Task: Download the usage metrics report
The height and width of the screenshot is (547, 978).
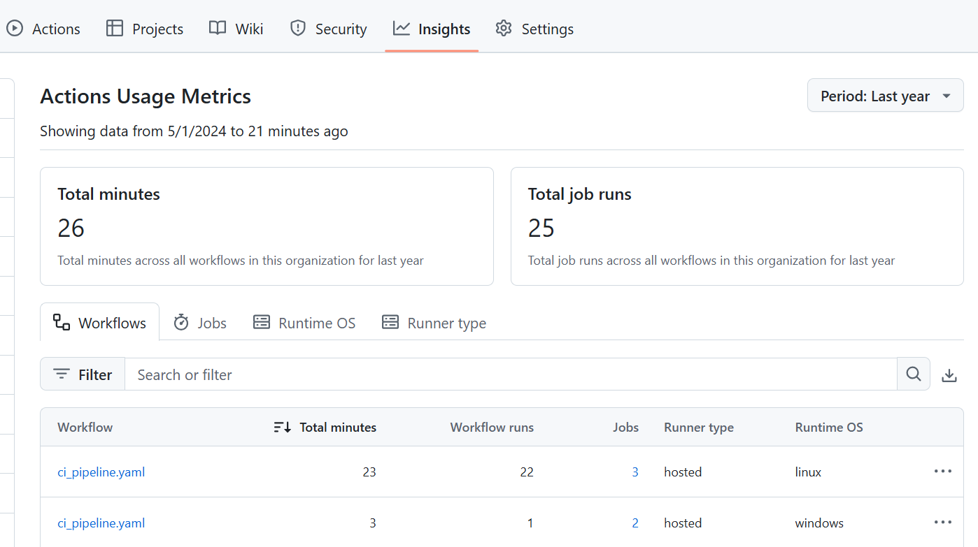Action: [x=949, y=375]
